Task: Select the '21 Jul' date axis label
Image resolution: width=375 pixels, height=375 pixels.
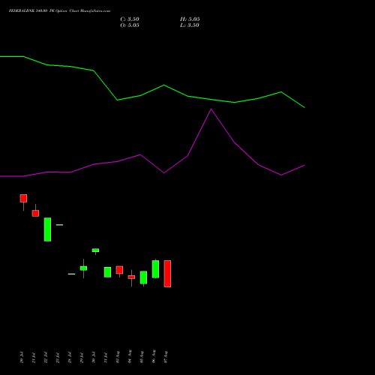Action: pos(34,357)
